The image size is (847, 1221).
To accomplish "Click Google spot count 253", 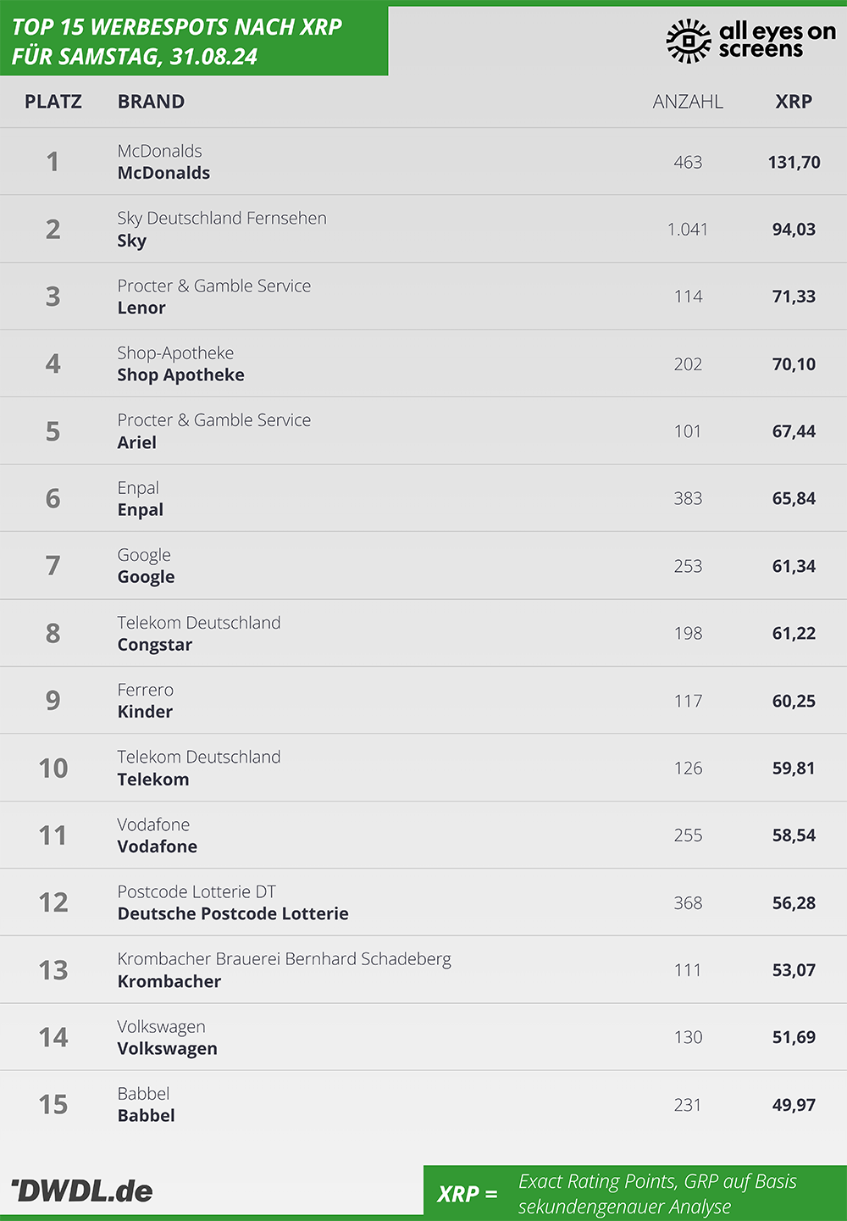I will coord(688,566).
